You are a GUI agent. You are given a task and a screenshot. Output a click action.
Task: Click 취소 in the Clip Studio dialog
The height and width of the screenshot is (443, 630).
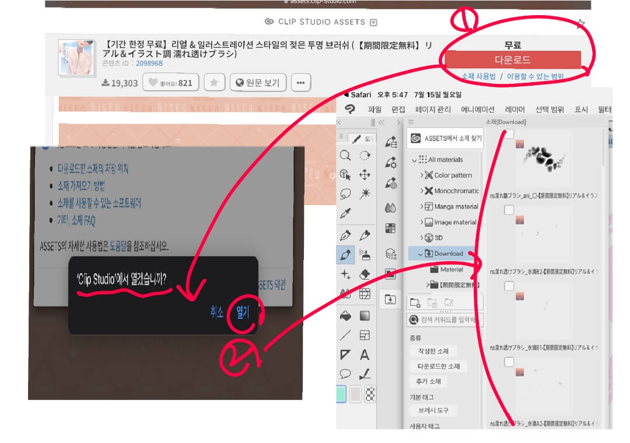click(217, 312)
